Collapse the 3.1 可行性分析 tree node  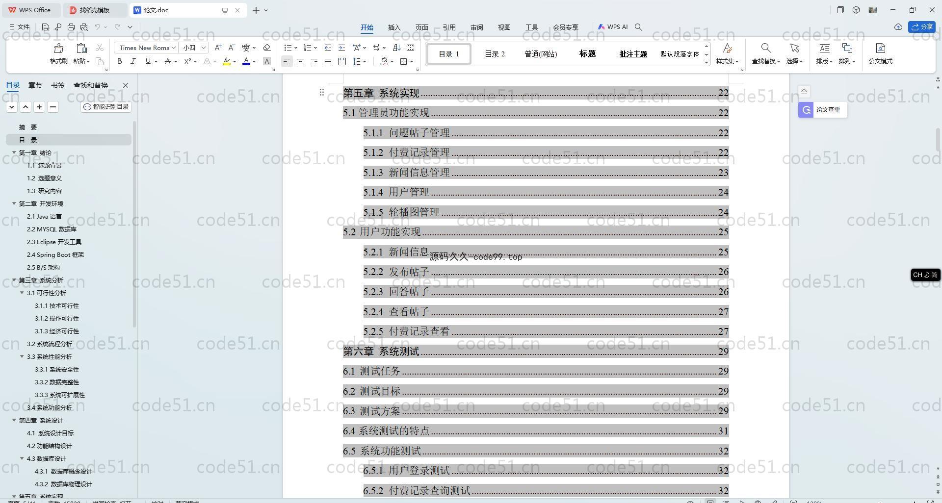click(22, 293)
